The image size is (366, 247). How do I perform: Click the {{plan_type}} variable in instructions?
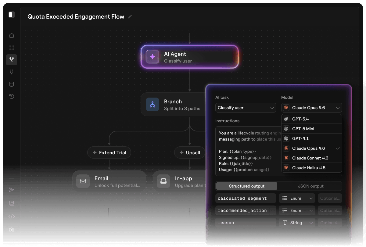(243, 151)
